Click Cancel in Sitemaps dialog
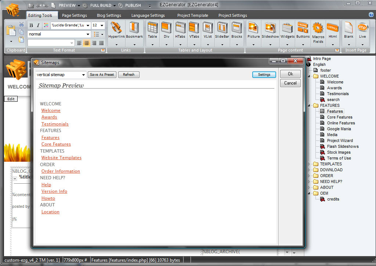376x266 pixels. [290, 83]
